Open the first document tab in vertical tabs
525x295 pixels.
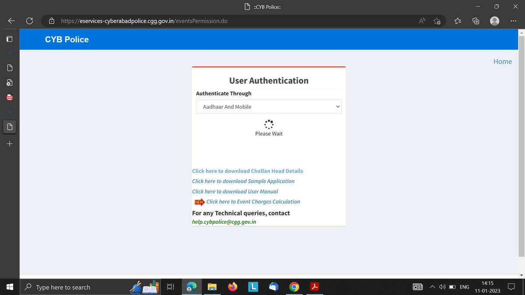click(x=10, y=68)
